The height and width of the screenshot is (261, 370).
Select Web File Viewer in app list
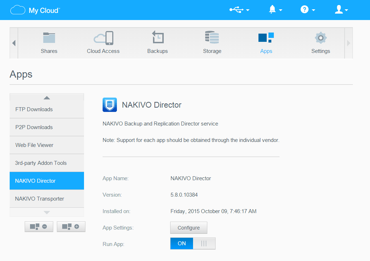(x=47, y=145)
